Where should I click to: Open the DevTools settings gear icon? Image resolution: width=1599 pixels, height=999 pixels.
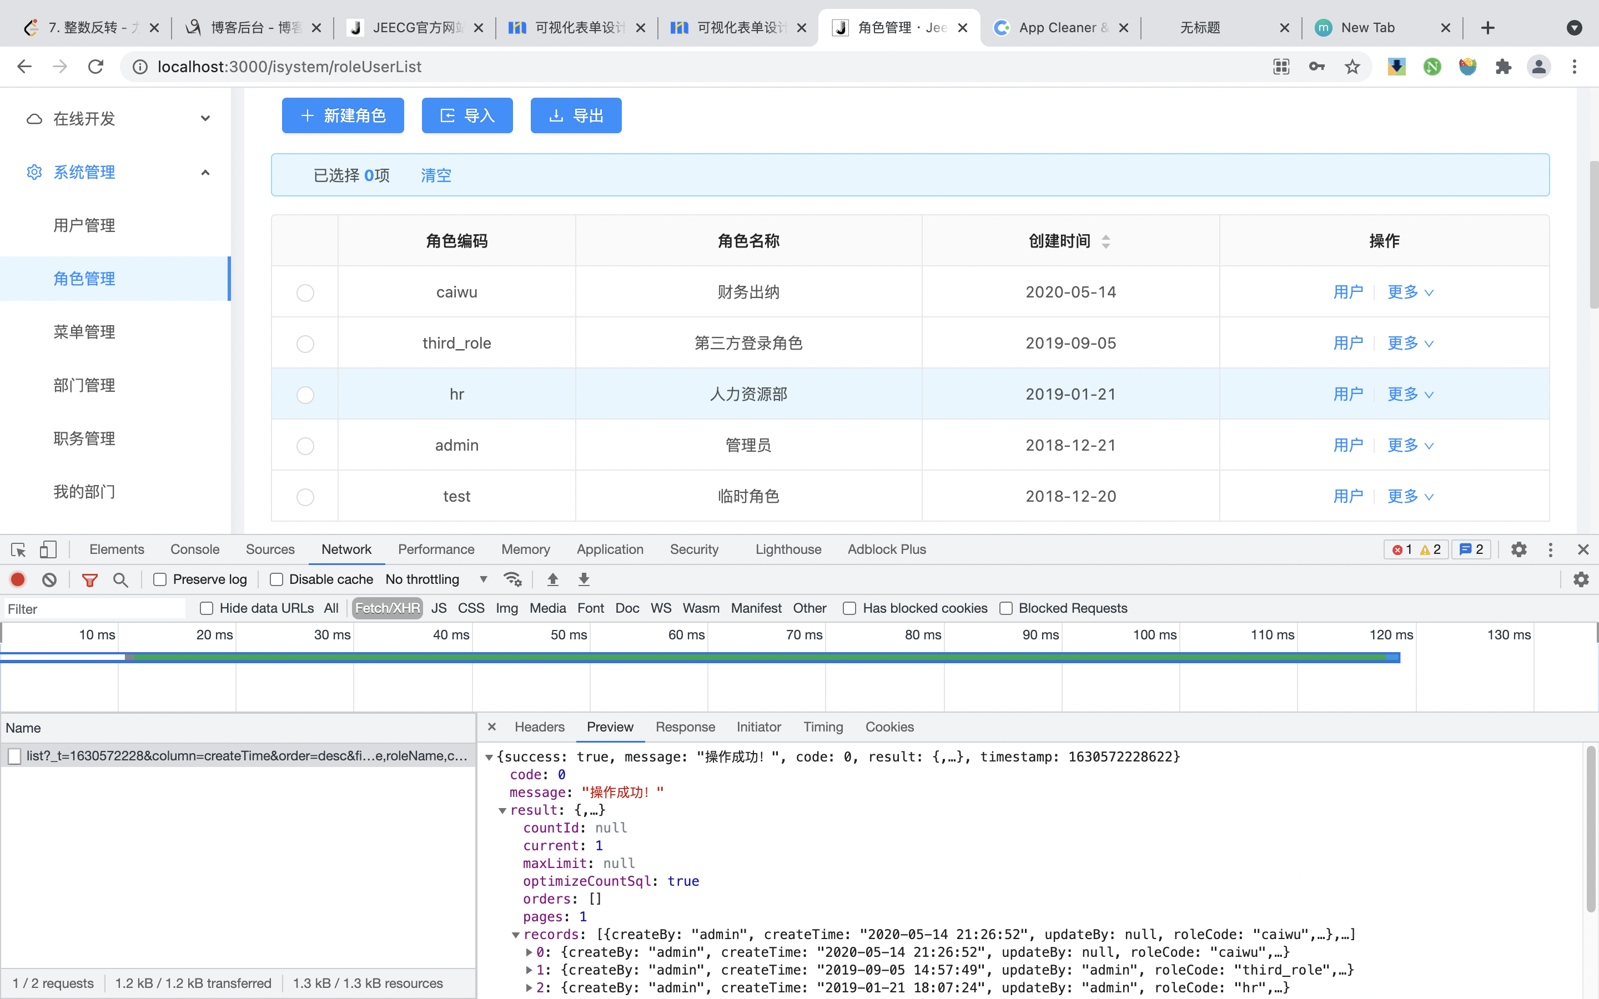coord(1518,549)
